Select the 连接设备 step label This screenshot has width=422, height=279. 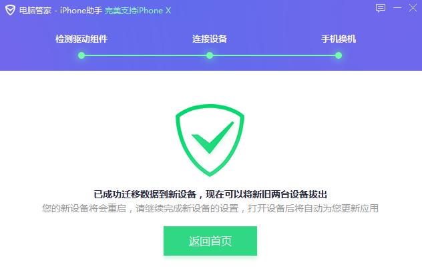(x=210, y=39)
